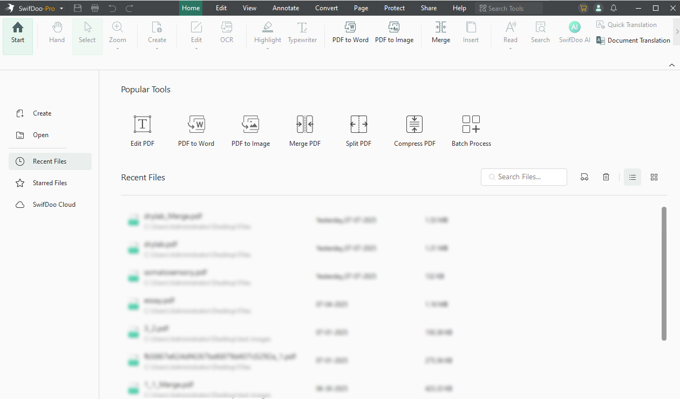This screenshot has width=680, height=399.
Task: Open Edit PDF from Popular Tools
Action: [142, 131]
